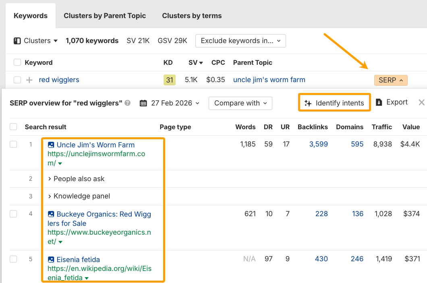Close the SERP overview panel
Image resolution: width=427 pixels, height=283 pixels.
[x=421, y=102]
